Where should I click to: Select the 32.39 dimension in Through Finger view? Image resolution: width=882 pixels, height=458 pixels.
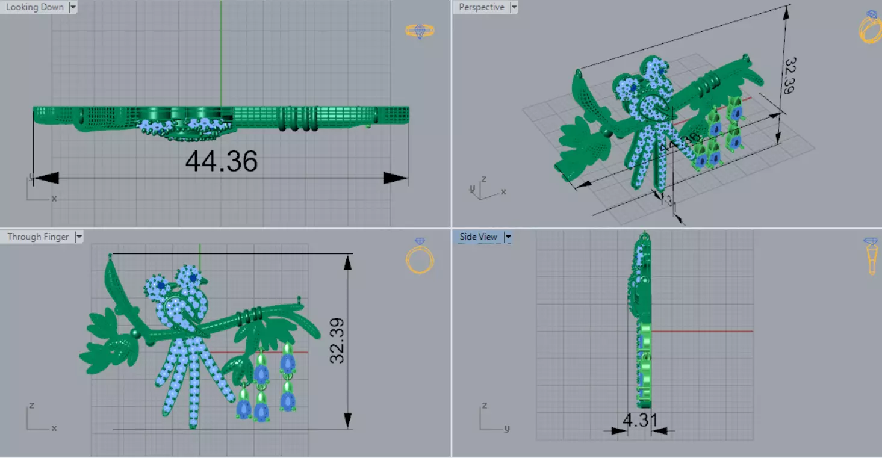(x=337, y=341)
